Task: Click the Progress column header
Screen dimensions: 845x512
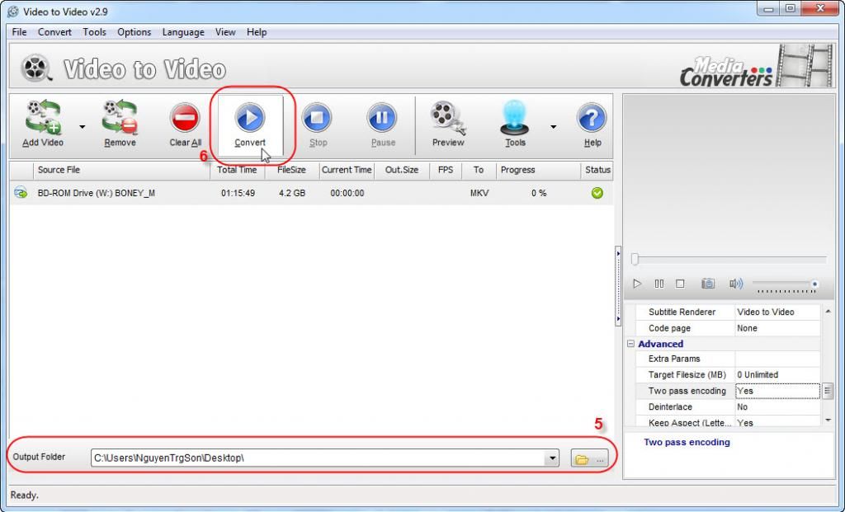Action: point(538,170)
